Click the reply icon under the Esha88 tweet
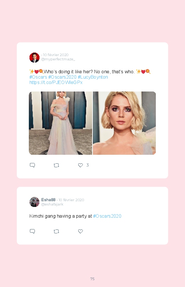 [32, 231]
